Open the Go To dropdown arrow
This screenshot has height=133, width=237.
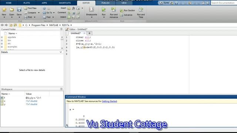(x=54, y=13)
